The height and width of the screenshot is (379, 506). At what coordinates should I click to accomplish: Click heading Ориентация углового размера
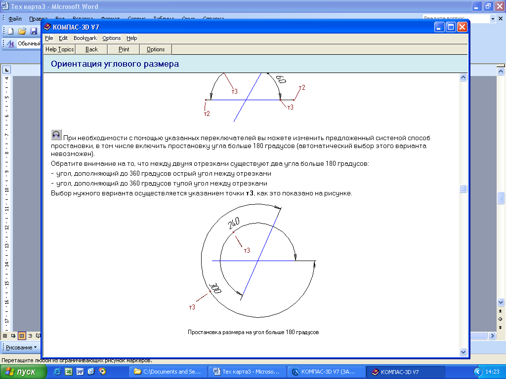(x=115, y=64)
